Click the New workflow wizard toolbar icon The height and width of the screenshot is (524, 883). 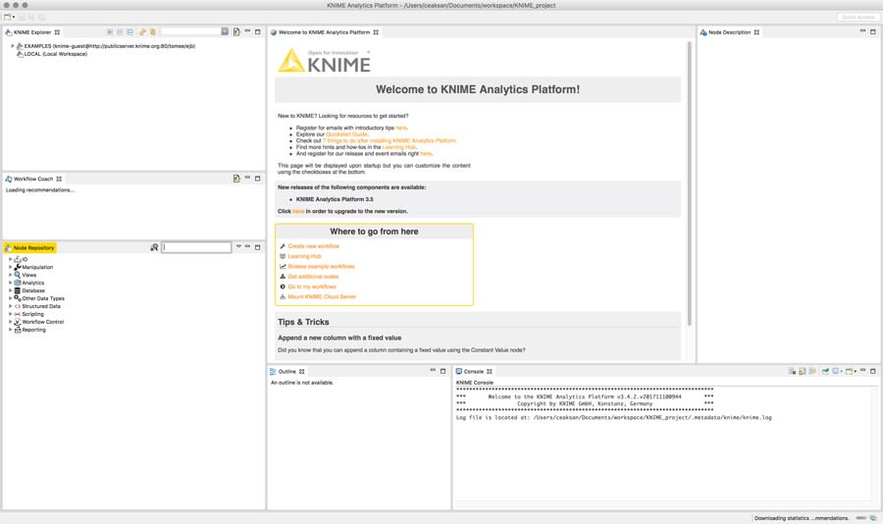tap(8, 17)
